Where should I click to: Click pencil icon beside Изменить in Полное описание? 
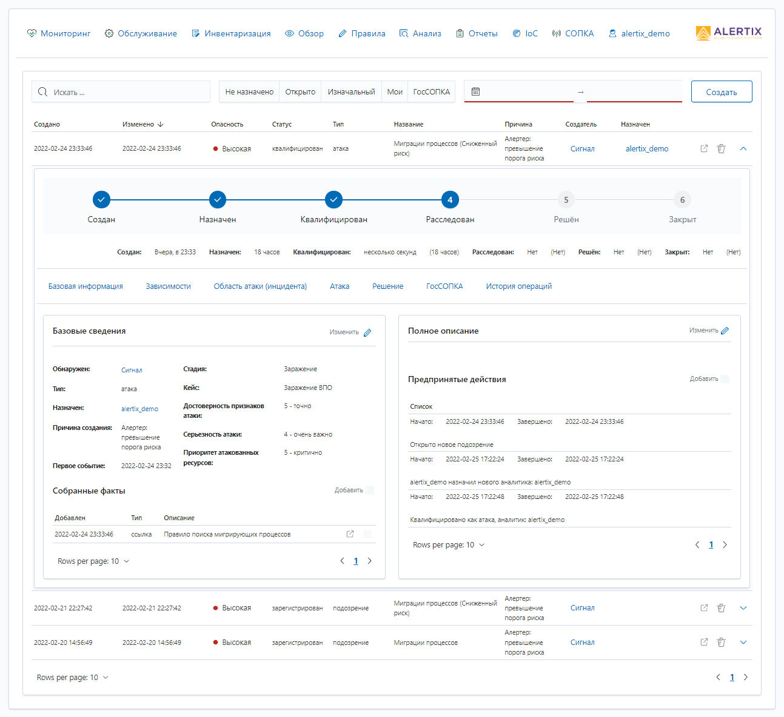pos(725,330)
